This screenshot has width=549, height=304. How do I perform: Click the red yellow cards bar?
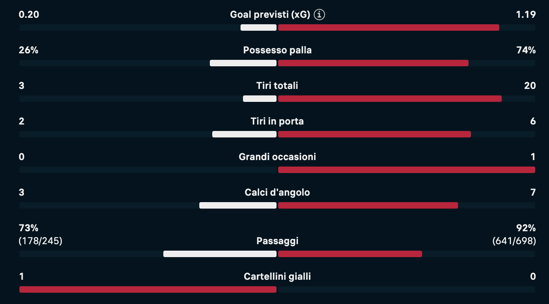148,289
